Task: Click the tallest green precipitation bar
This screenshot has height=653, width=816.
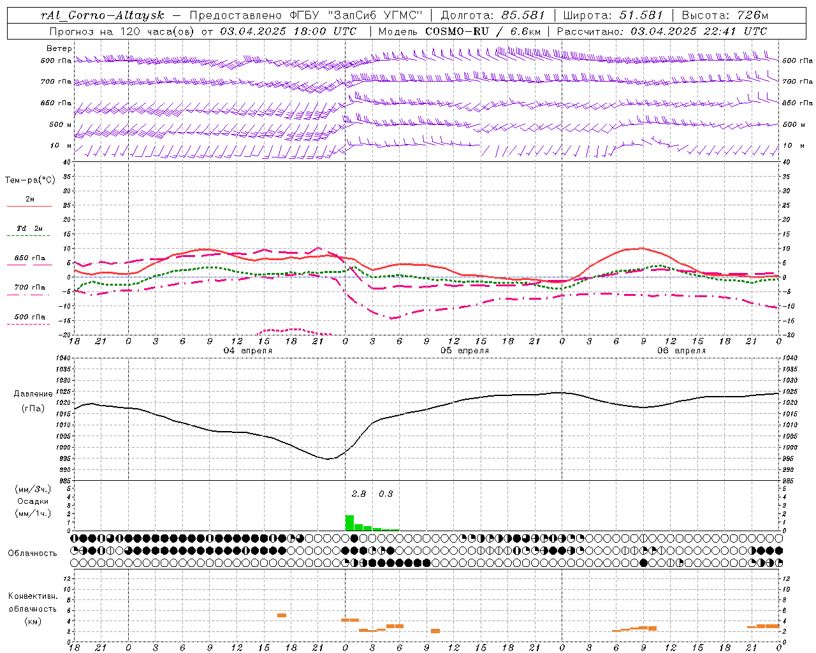Action: [349, 523]
